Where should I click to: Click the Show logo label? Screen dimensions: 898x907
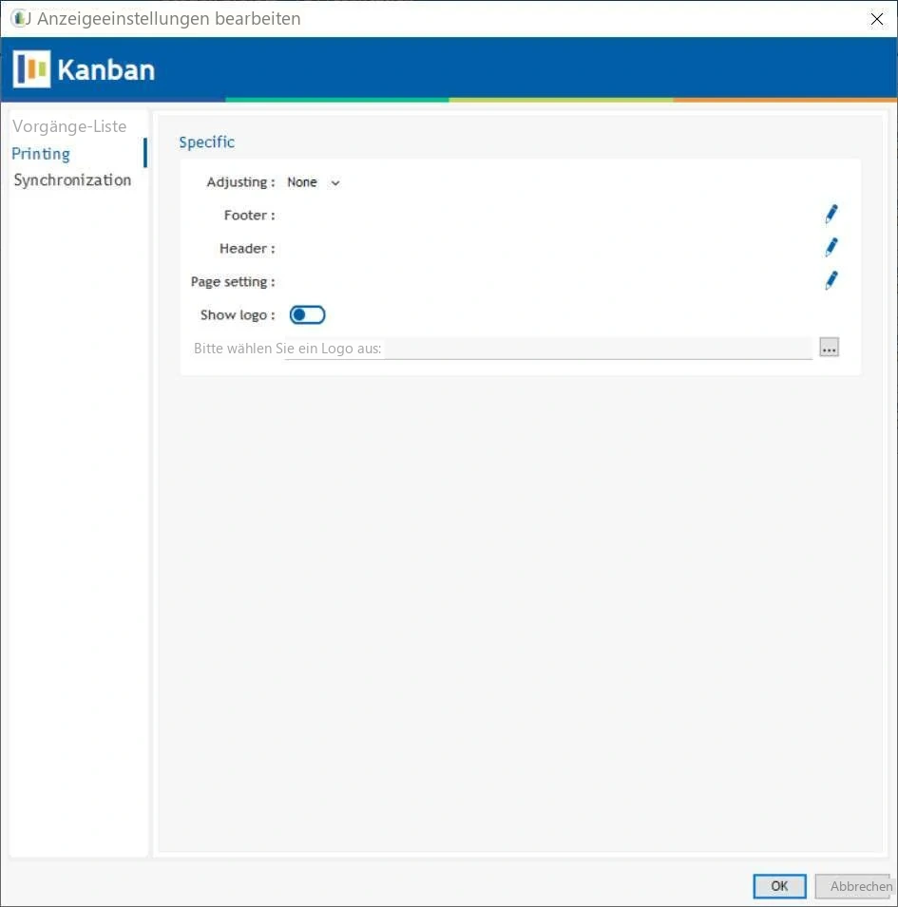[x=238, y=315]
